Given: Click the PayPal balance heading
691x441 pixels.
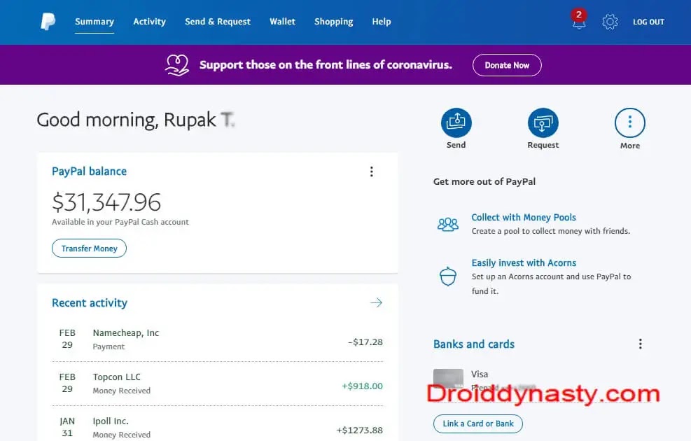Looking at the screenshot, I should (x=89, y=171).
